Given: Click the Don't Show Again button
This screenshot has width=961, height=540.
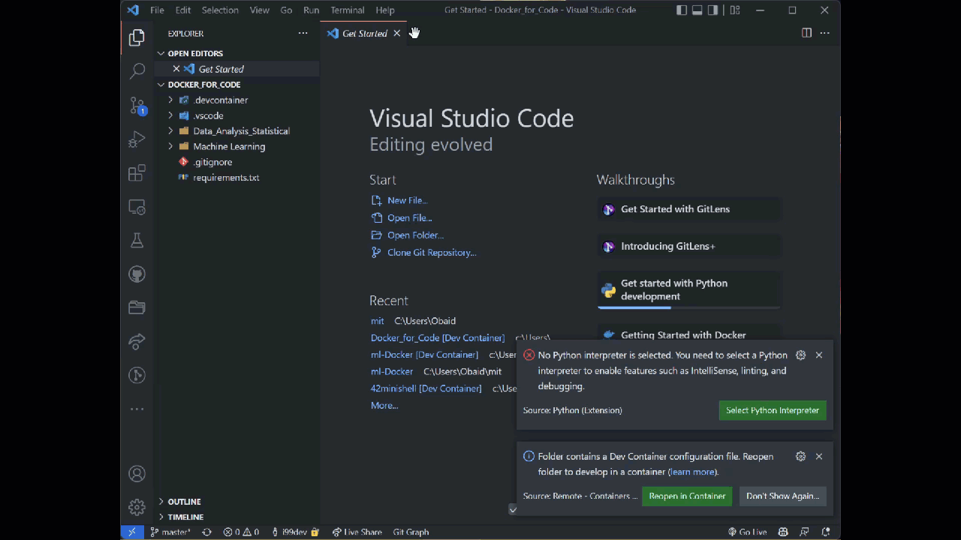Looking at the screenshot, I should 782,496.
